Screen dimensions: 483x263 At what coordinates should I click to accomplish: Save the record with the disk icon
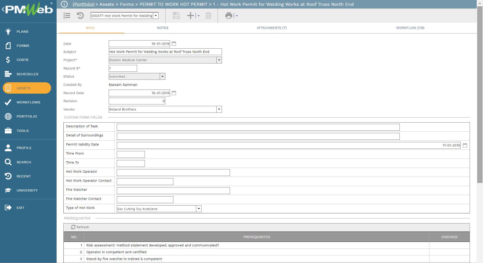coord(176,16)
